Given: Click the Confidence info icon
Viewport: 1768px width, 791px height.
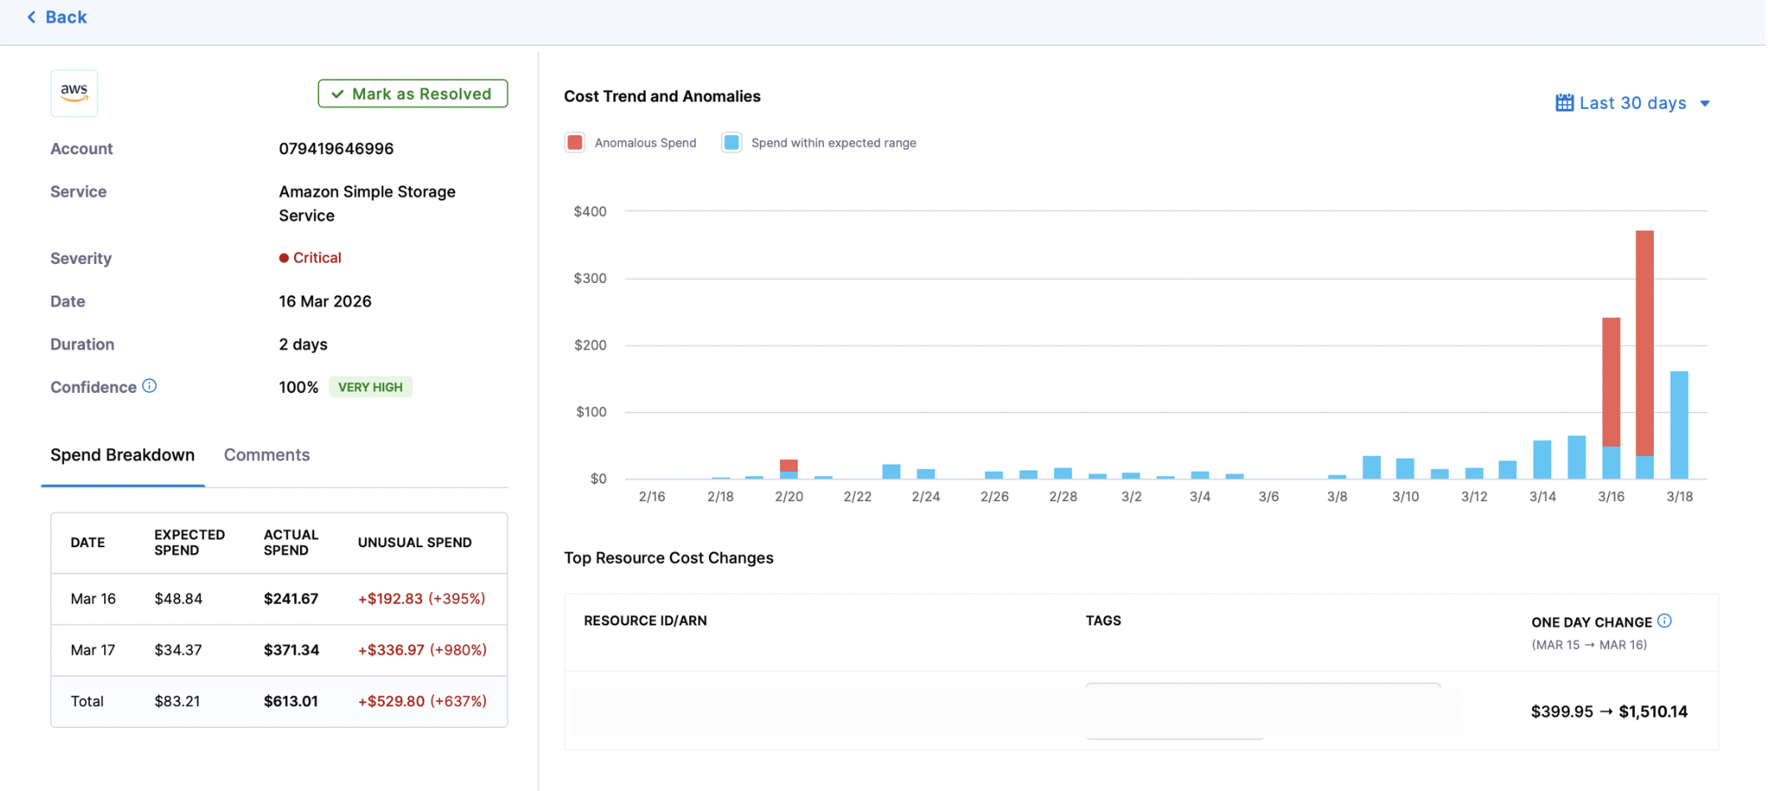Looking at the screenshot, I should click(149, 386).
